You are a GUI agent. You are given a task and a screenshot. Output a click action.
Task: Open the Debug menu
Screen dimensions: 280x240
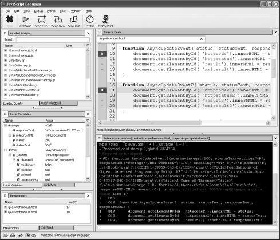tap(38, 11)
